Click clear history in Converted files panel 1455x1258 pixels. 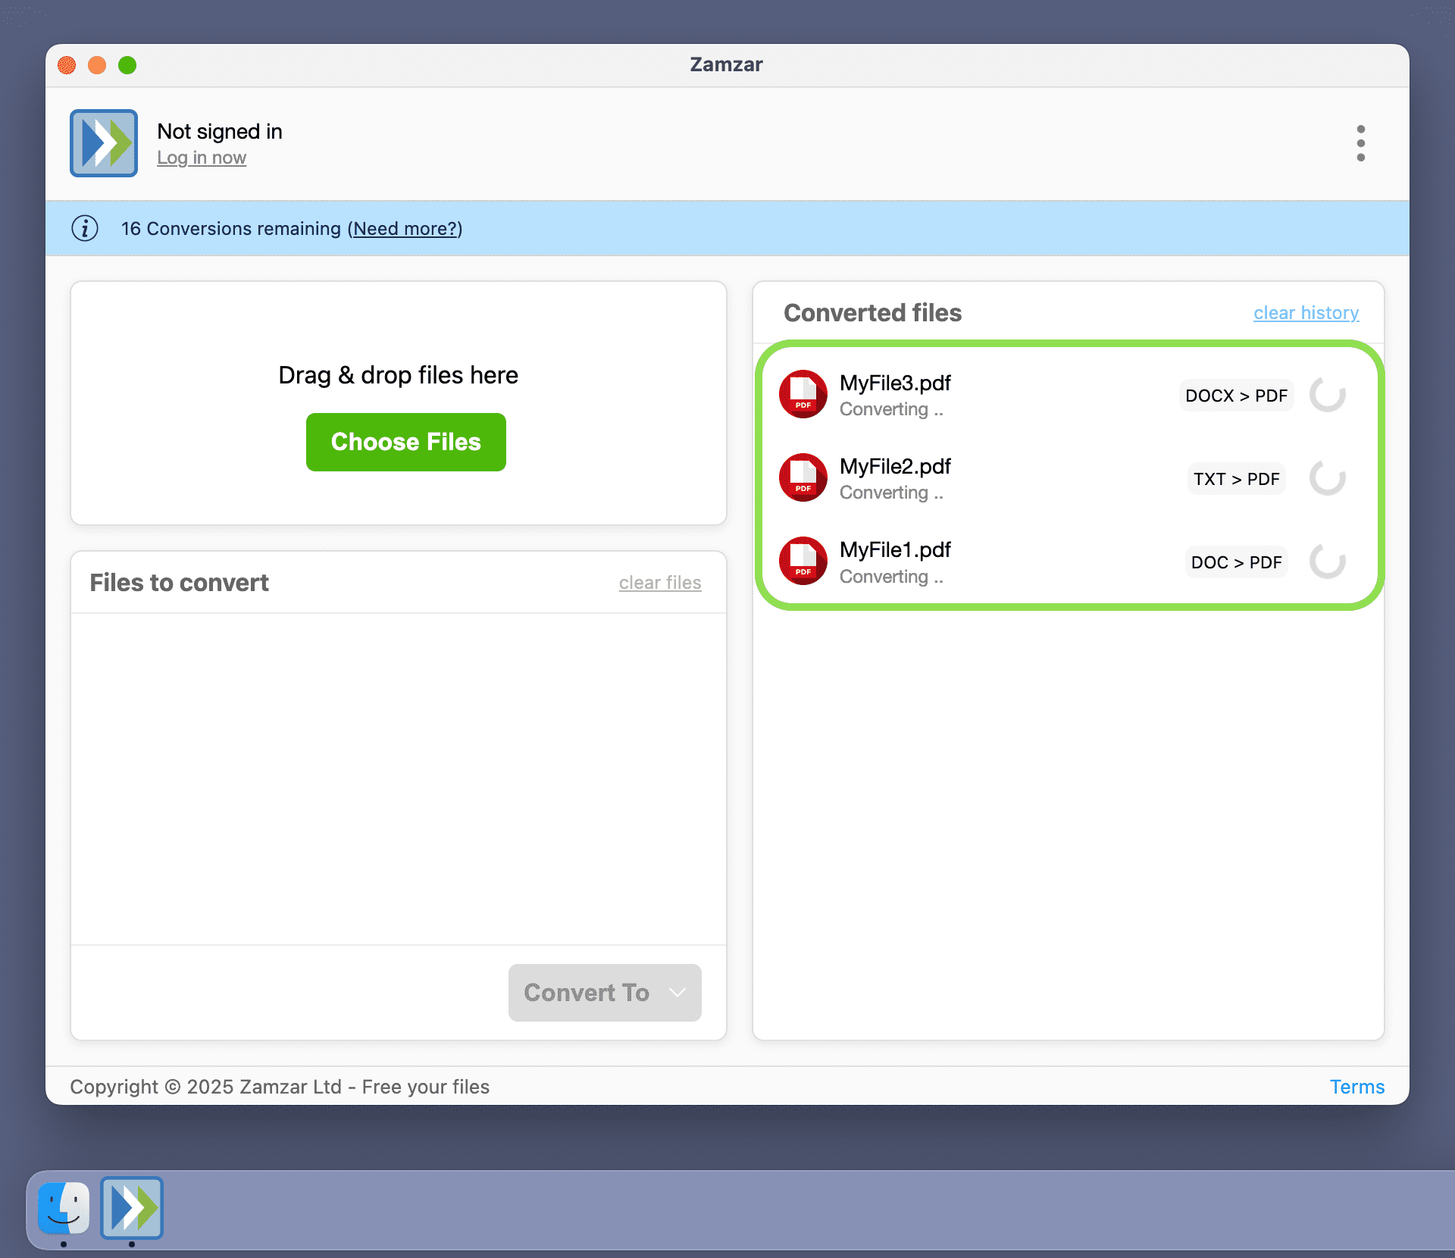click(1305, 312)
